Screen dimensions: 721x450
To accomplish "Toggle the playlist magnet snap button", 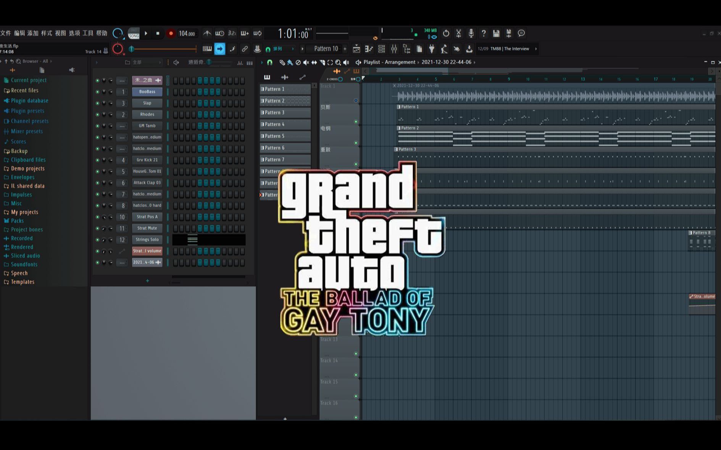I will click(269, 62).
